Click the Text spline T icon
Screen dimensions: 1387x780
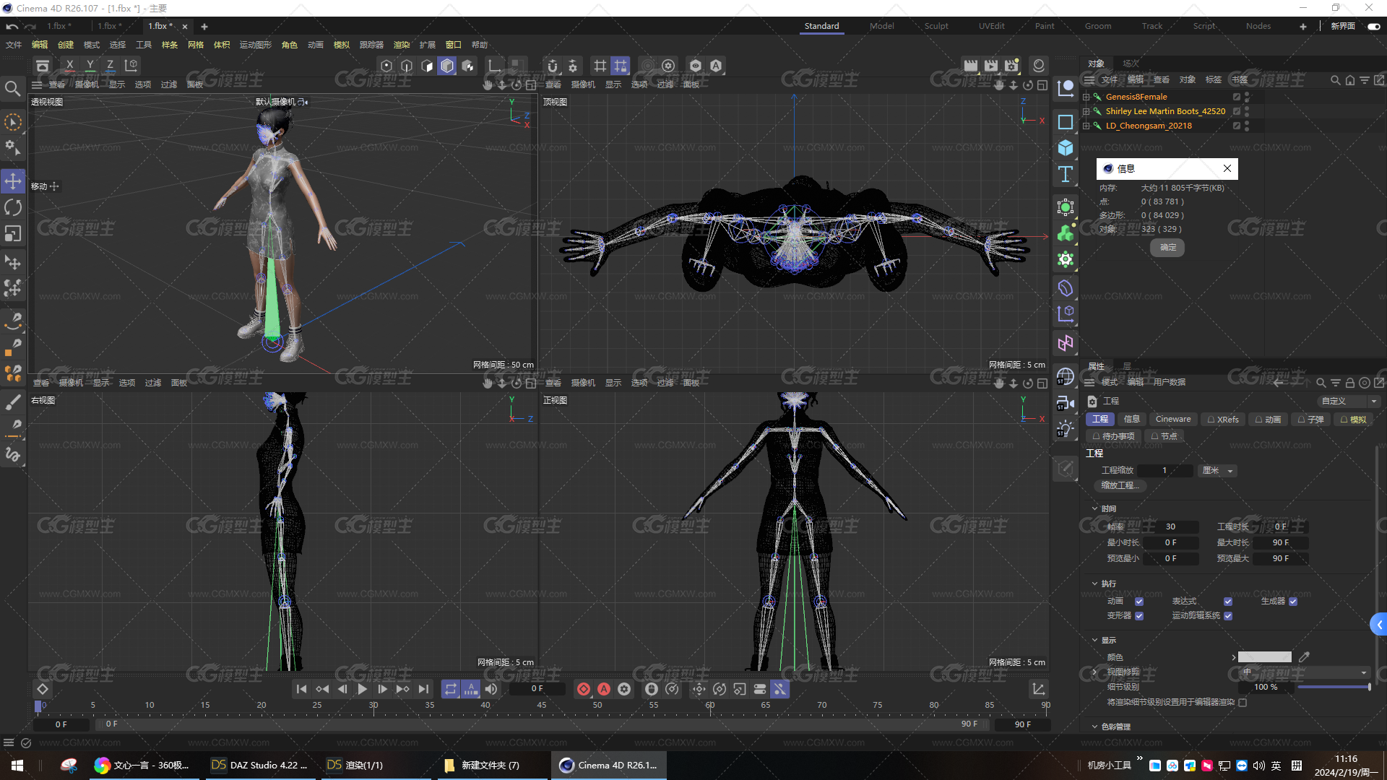point(1066,174)
